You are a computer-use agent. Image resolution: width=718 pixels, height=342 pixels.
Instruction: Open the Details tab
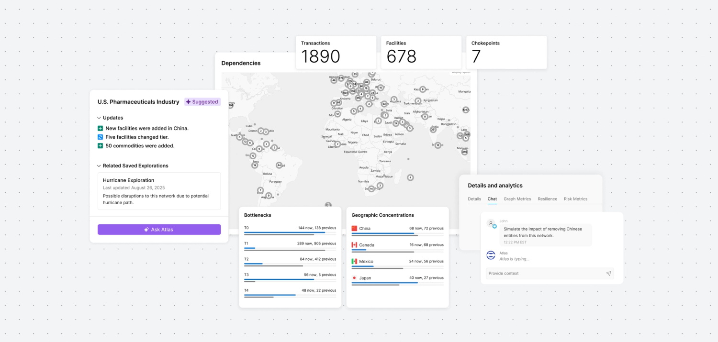click(474, 199)
